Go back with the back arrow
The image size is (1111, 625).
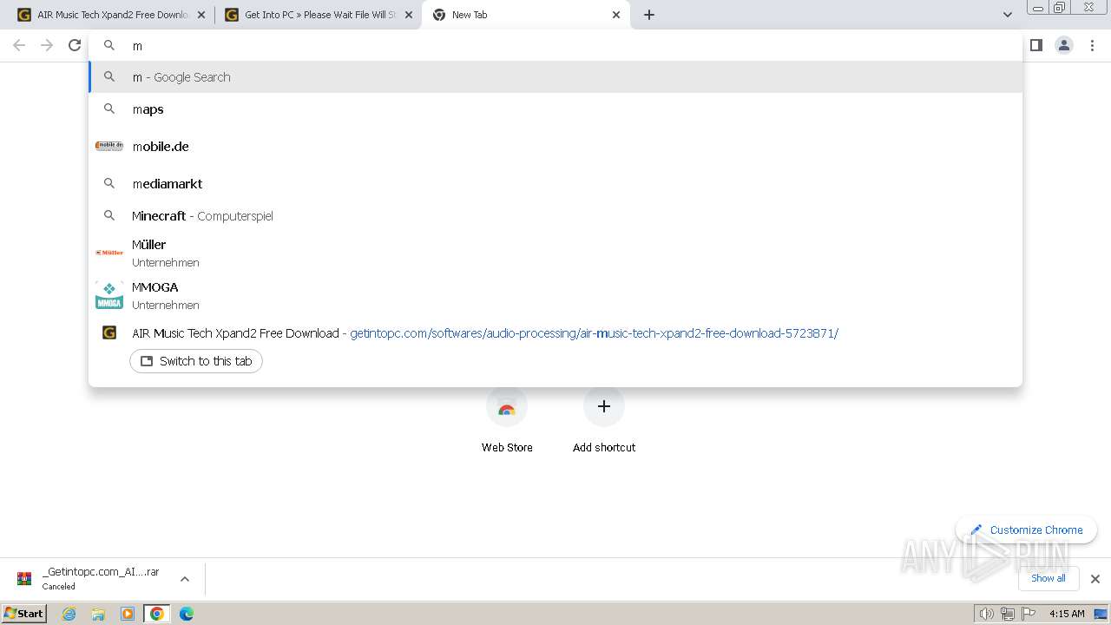pos(19,45)
